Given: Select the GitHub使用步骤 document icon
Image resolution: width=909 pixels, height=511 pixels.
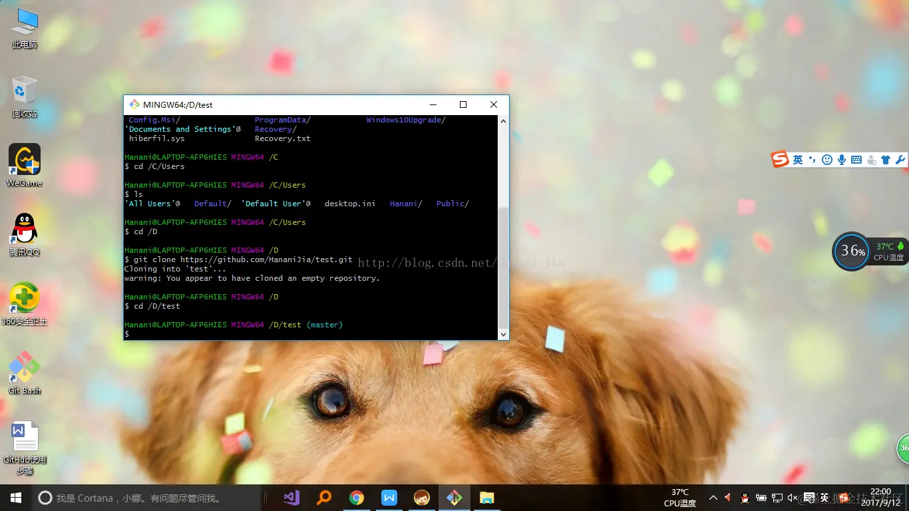Looking at the screenshot, I should 25,447.
